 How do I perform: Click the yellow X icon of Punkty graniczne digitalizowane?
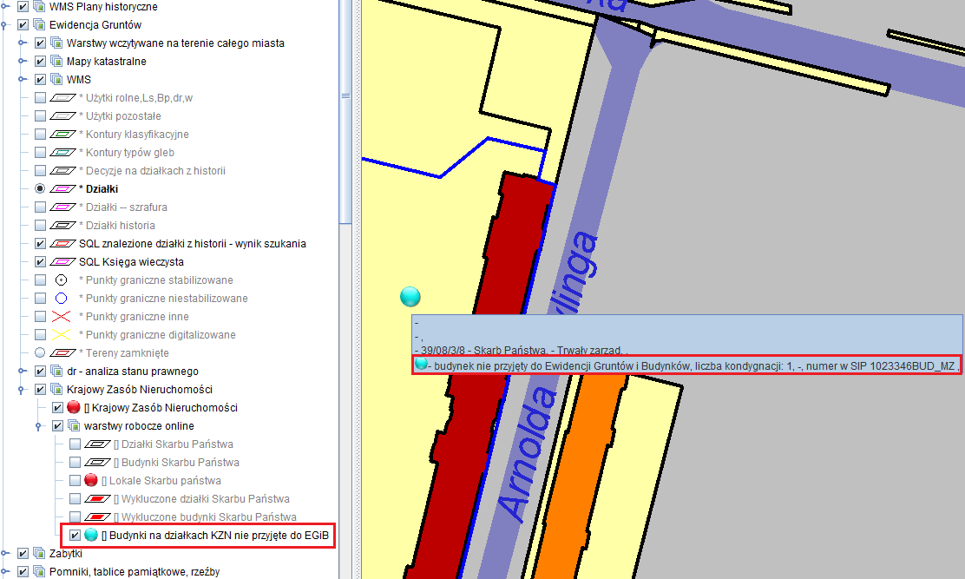62,335
